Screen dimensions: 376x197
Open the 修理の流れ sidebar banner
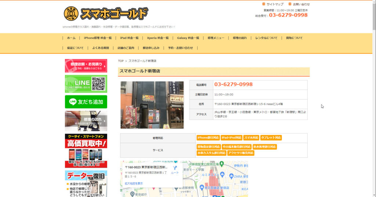click(86, 121)
